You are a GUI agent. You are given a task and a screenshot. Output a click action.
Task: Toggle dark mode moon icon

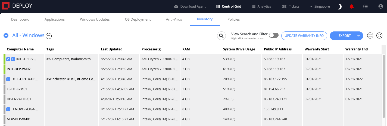[x=340, y=7]
